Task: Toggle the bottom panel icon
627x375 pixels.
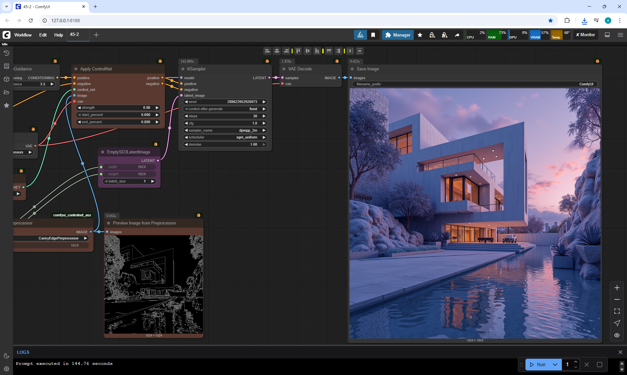Action: click(x=607, y=35)
